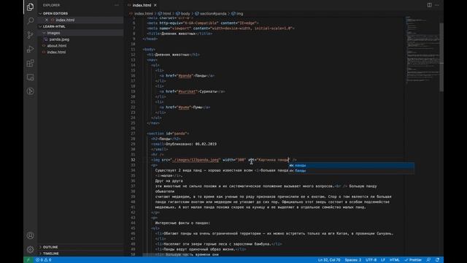Select index.html under Open Editors
467x263 pixels.
click(x=65, y=20)
